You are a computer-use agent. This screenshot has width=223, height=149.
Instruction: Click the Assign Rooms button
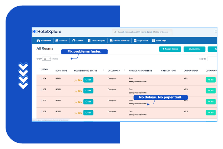coord(170,49)
